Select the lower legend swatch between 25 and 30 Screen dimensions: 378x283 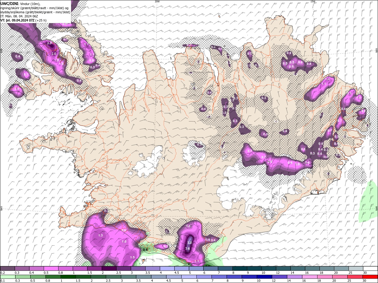point(355,277)
